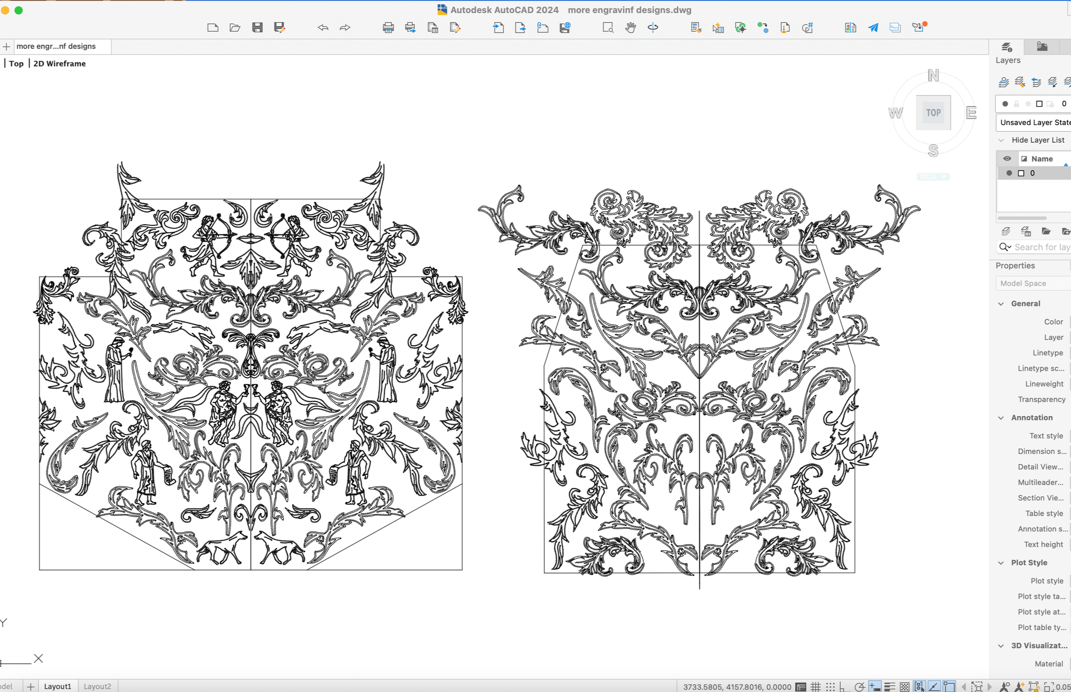
Task: Select the Zoom Window magnifier tool
Action: pyautogui.click(x=608, y=28)
